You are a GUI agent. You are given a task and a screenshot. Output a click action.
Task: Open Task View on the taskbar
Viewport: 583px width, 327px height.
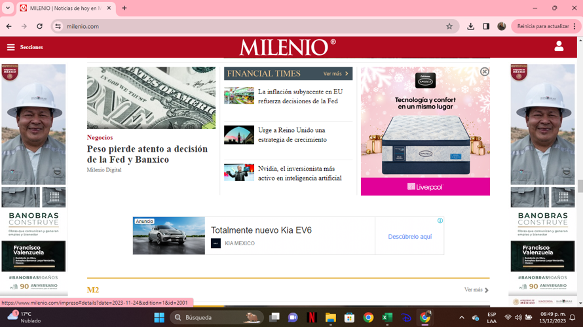pyautogui.click(x=274, y=317)
